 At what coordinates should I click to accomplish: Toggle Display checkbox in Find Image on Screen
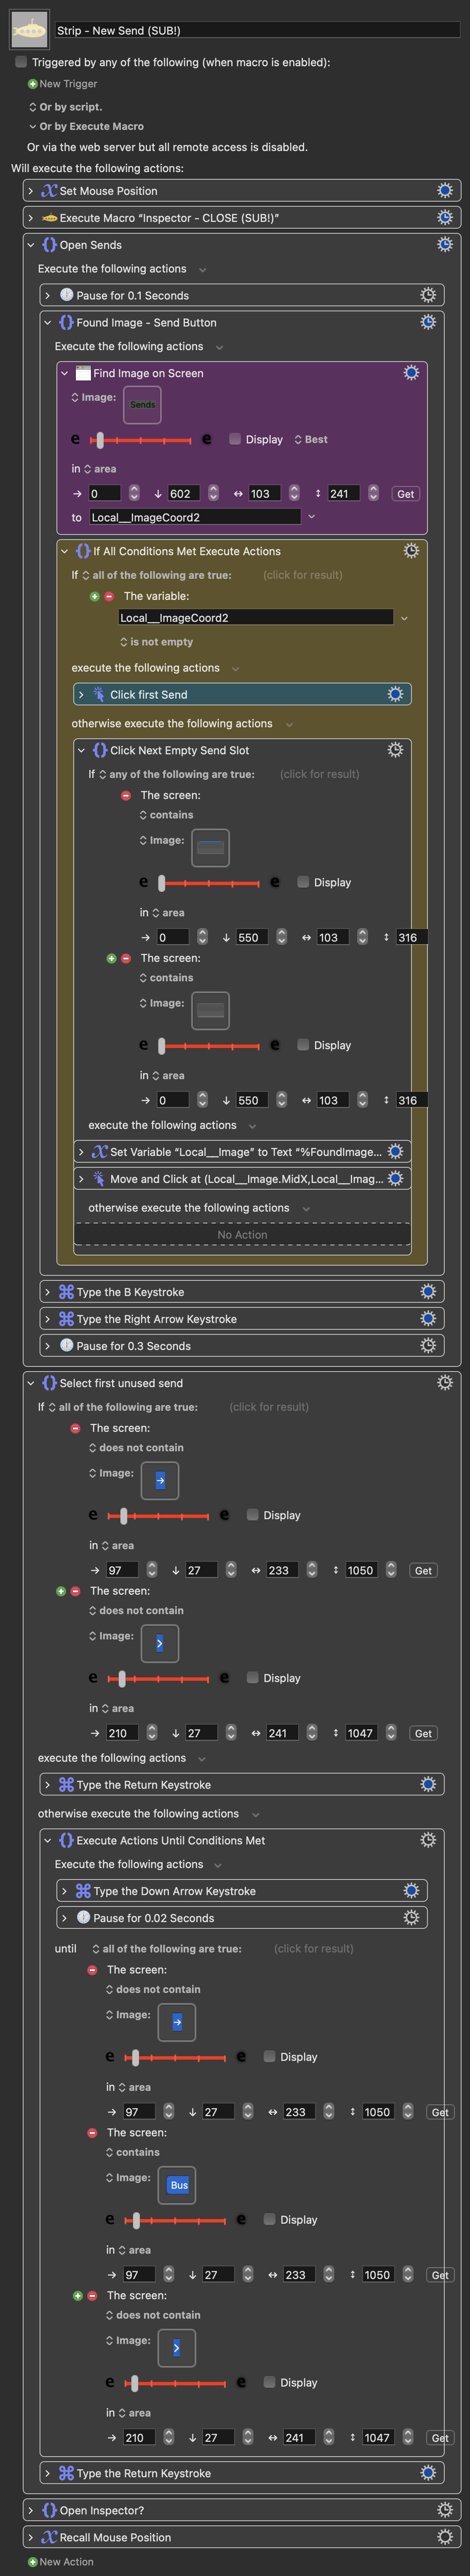[x=235, y=439]
